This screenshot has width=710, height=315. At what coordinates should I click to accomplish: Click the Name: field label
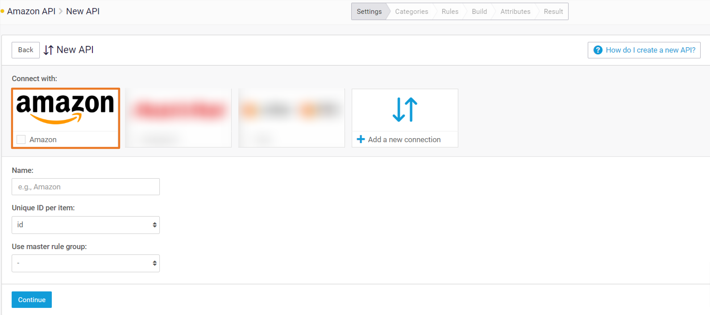(22, 170)
